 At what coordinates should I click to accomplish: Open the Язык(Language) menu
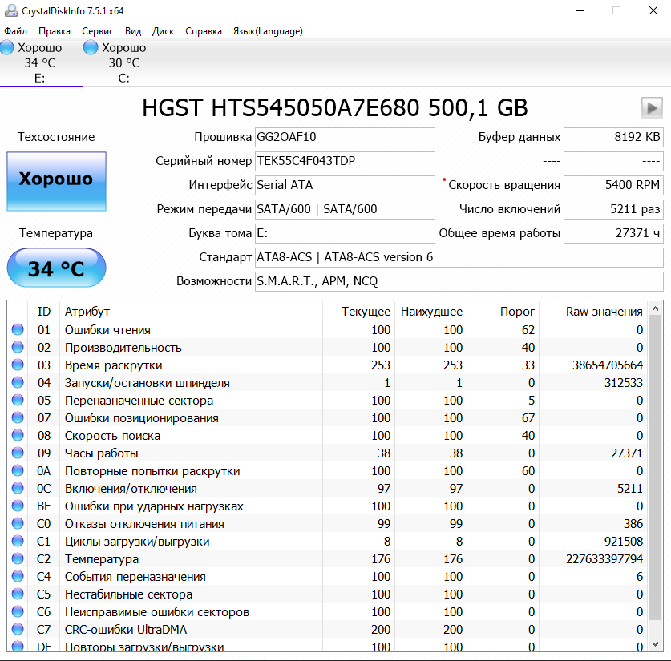point(268,31)
